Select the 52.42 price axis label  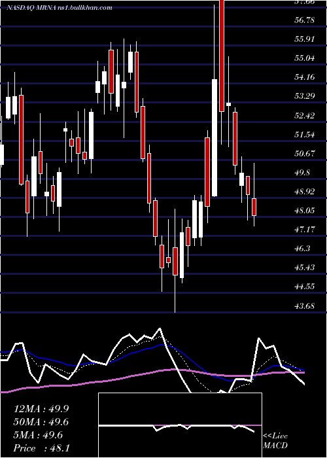[x=305, y=115]
